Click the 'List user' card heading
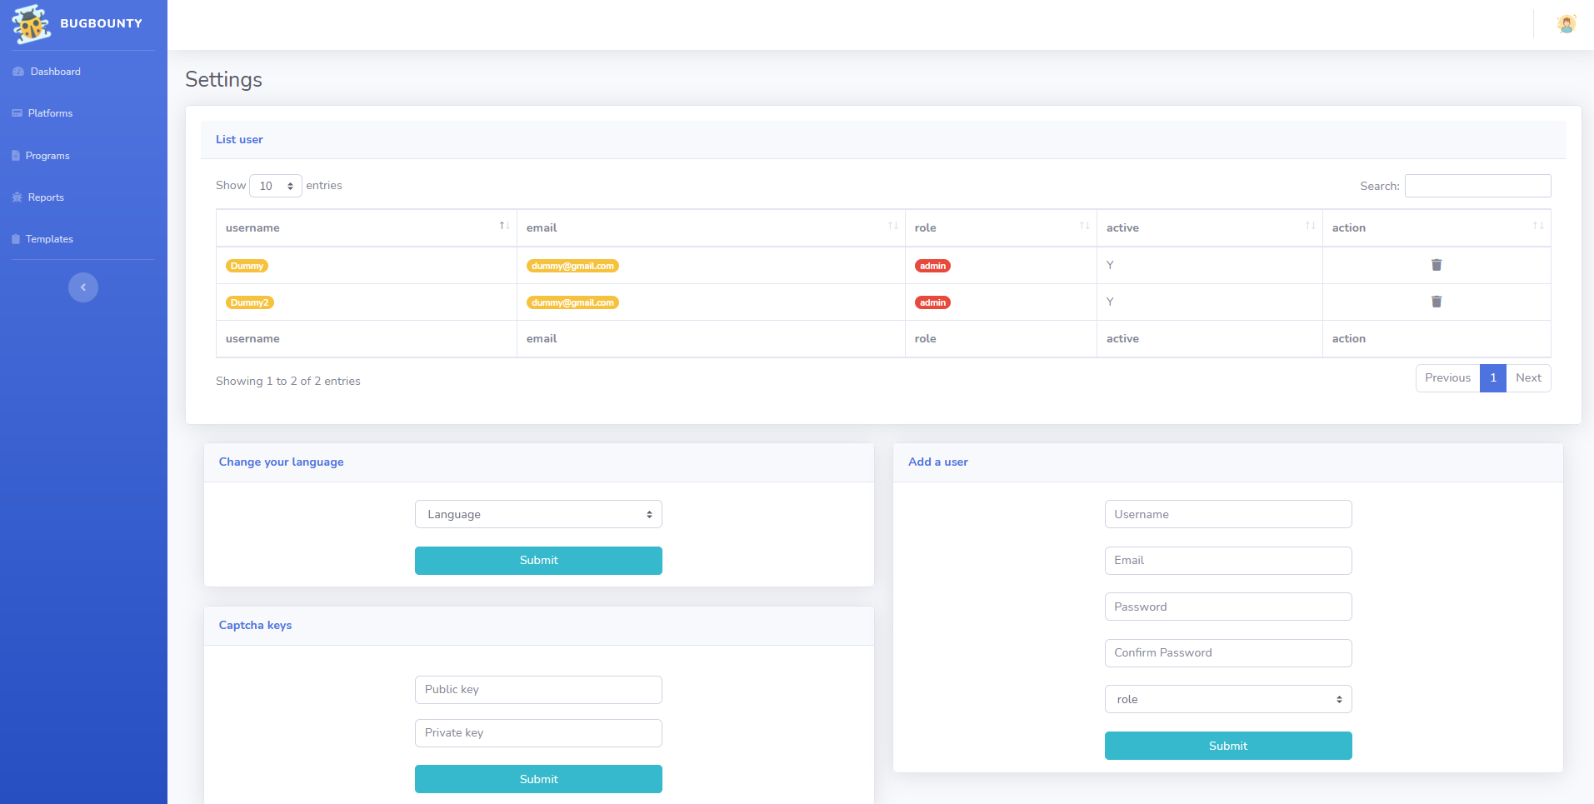1594x804 pixels. pyautogui.click(x=239, y=139)
